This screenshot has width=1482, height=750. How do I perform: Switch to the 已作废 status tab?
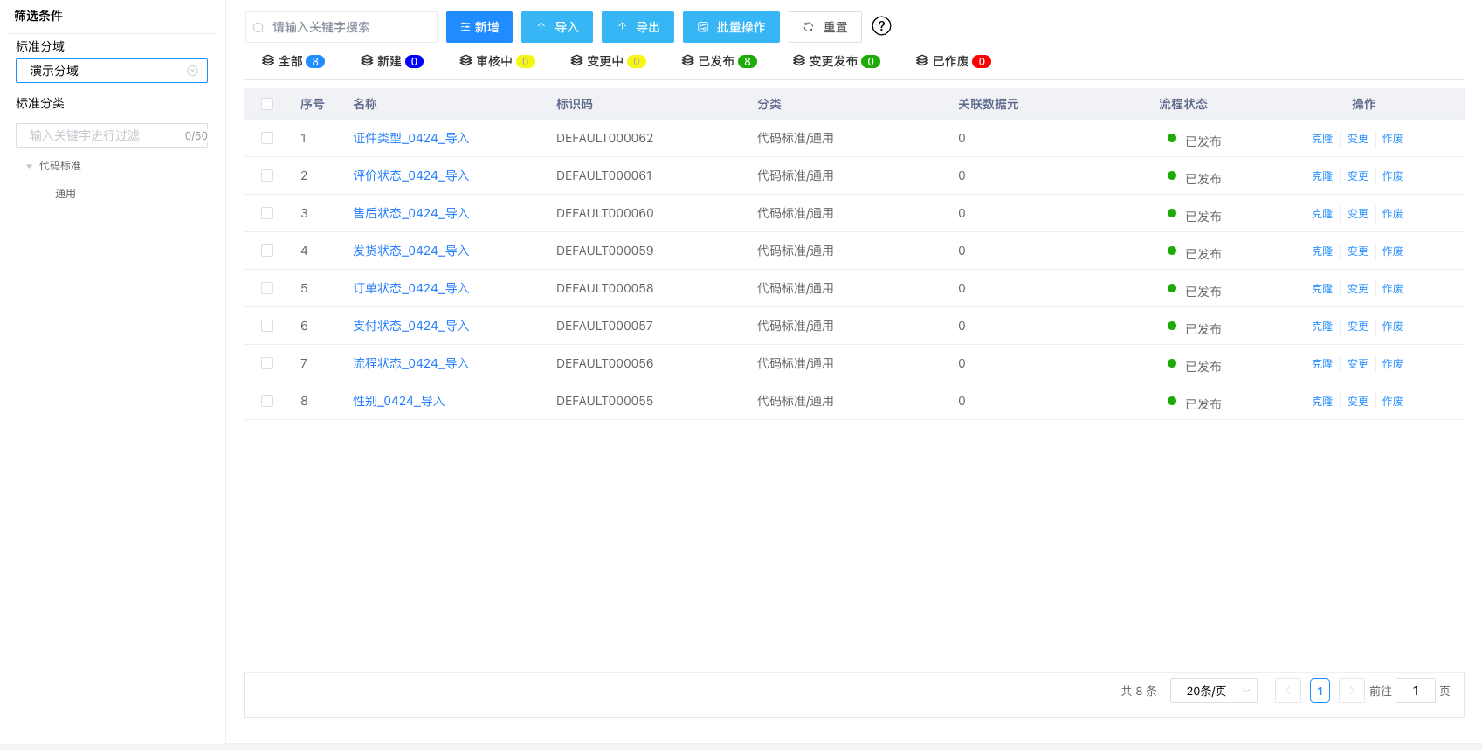952,61
